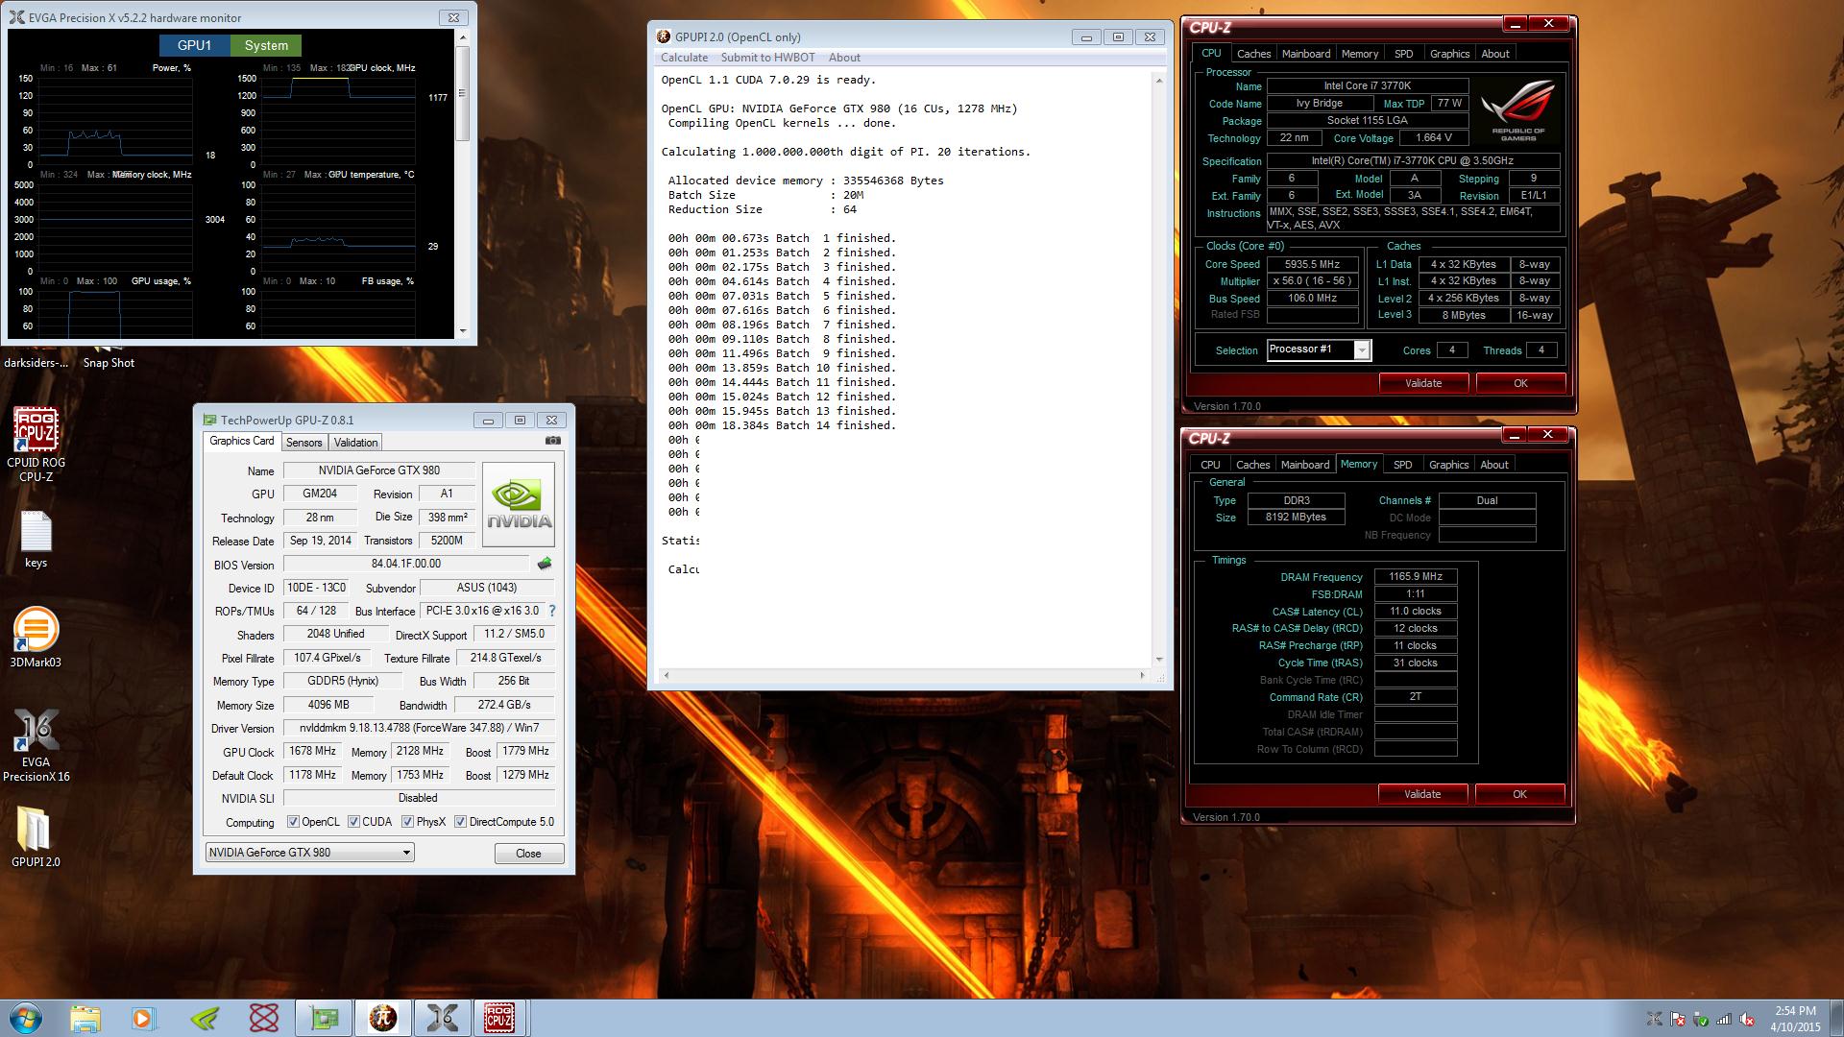Switch to the ROG CPU-Z taskbar window
Image resolution: width=1844 pixels, height=1037 pixels.
(x=499, y=1018)
